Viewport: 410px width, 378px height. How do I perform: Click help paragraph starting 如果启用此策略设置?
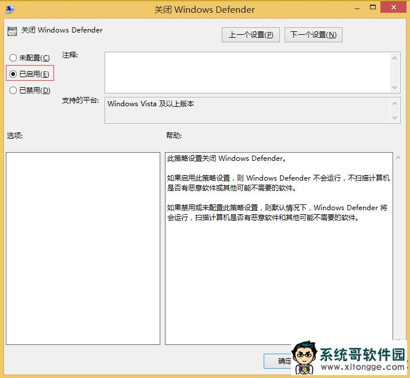coord(278,183)
